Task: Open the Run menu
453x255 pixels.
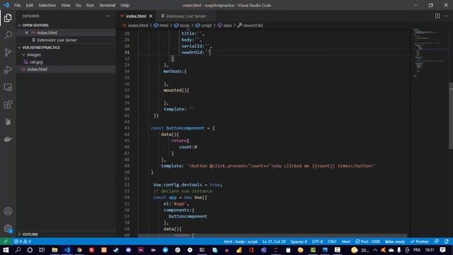Action: coord(90,5)
